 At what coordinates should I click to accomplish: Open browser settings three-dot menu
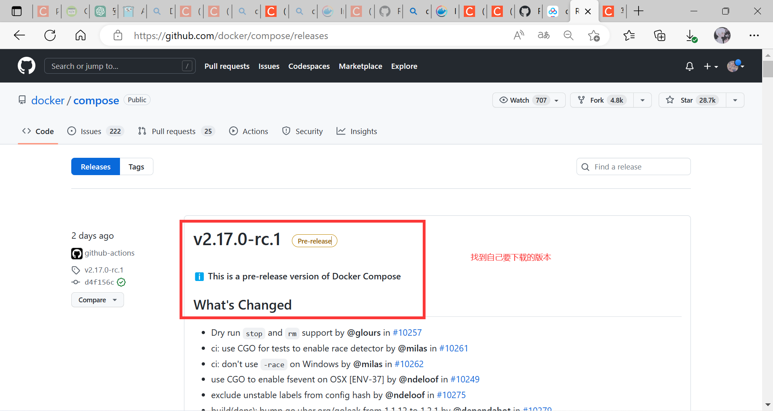(x=754, y=35)
